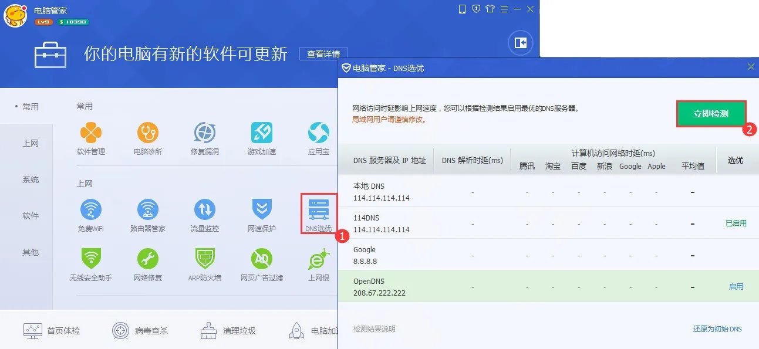759x349 pixels.
Task: Open ARP防火墙 firewall tool
Action: coord(204,264)
